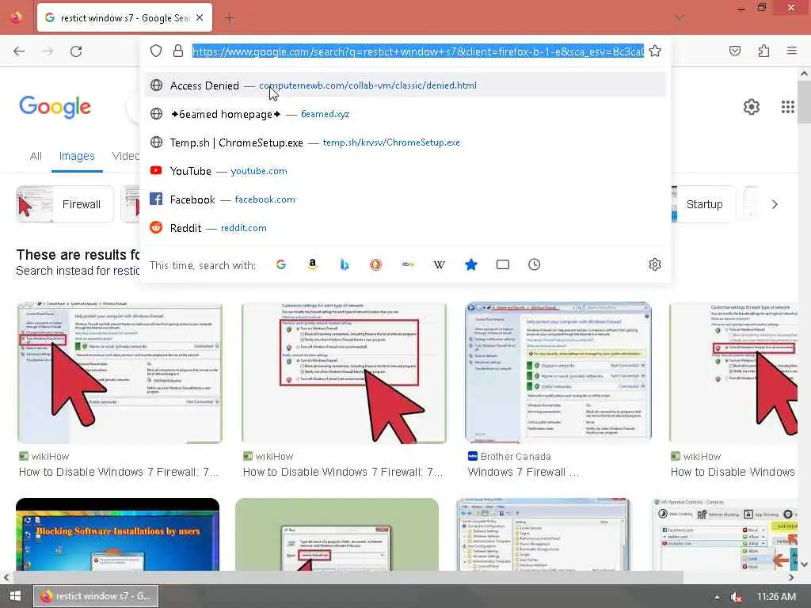
Task: Open a new tab with plus button
Action: [x=229, y=18]
